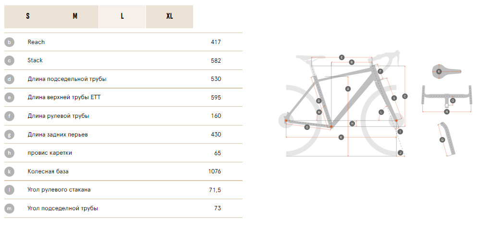The image size is (488, 227).
Task: Click the 'l' icon for head tube angle
Action: coord(9,190)
